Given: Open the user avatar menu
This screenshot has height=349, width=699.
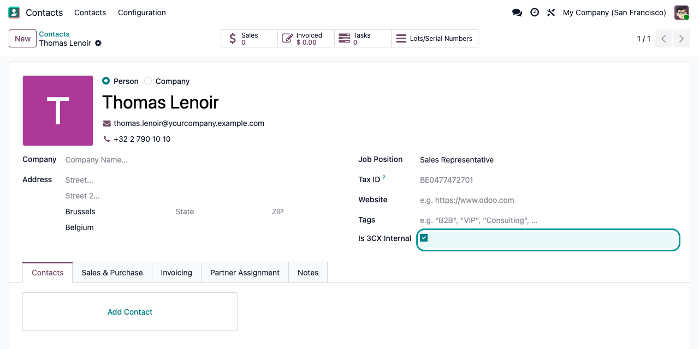Looking at the screenshot, I should point(682,13).
